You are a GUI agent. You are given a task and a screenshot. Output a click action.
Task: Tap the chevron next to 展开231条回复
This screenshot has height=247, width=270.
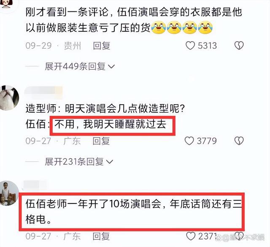pyautogui.click(x=110, y=162)
